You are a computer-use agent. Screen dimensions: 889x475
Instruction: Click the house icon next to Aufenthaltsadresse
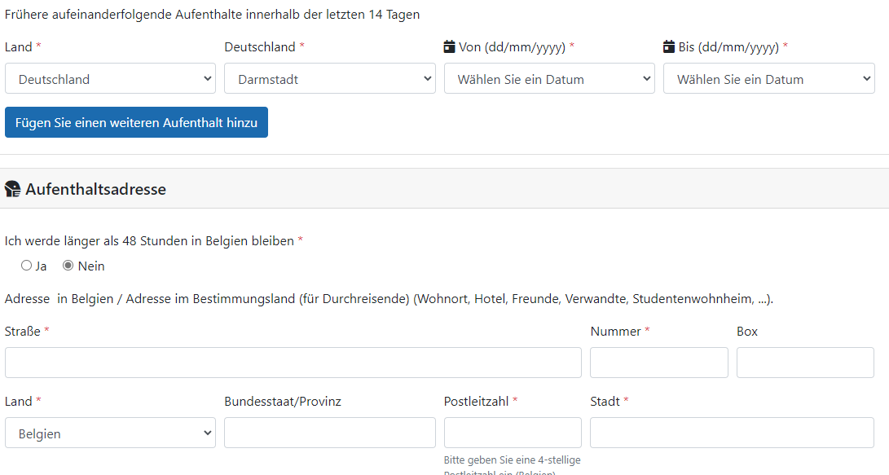(x=13, y=190)
